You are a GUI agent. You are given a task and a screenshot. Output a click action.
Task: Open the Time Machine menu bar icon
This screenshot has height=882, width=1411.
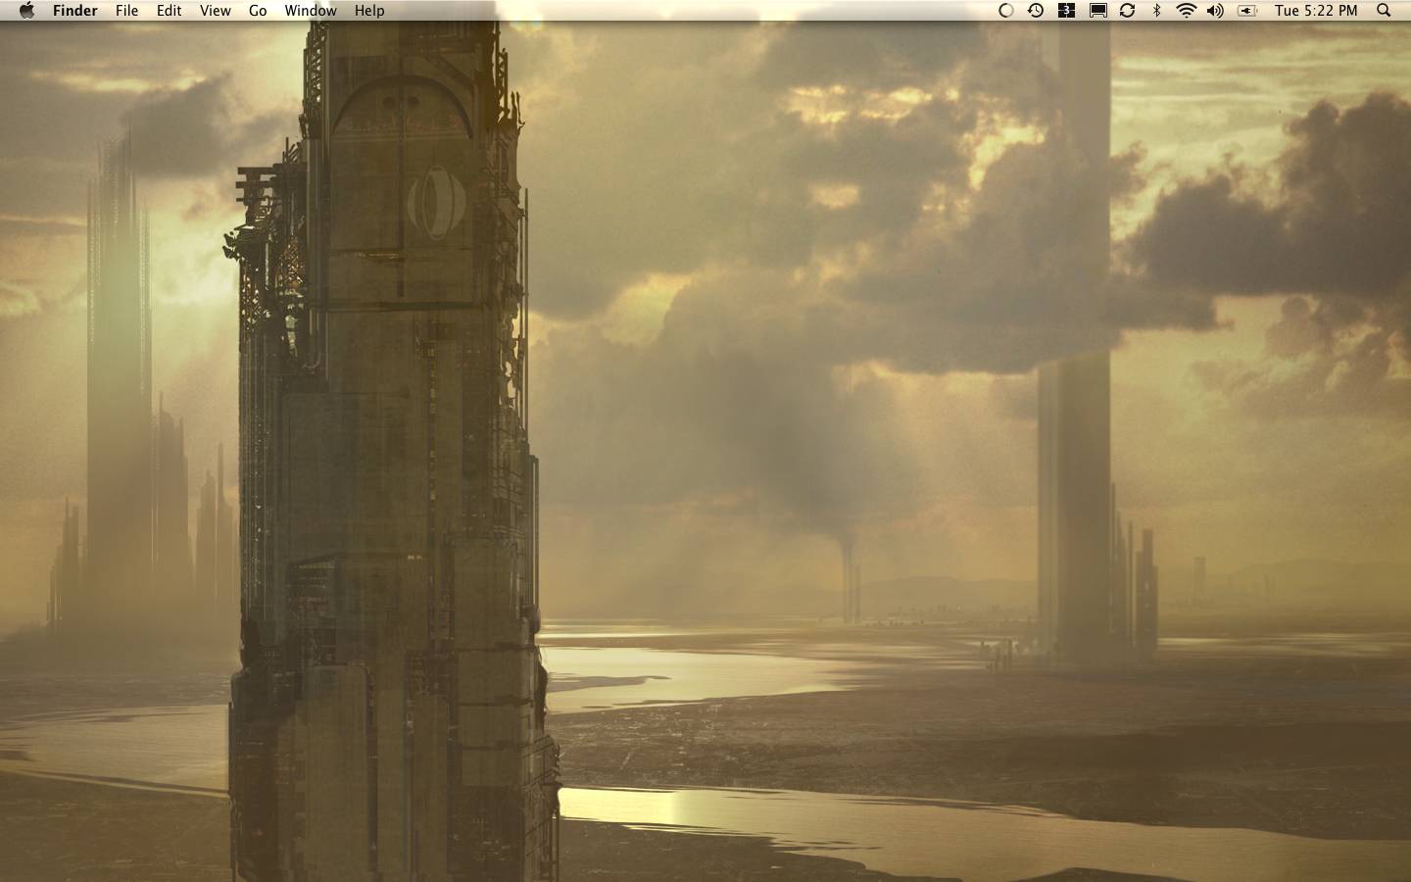tap(1036, 10)
